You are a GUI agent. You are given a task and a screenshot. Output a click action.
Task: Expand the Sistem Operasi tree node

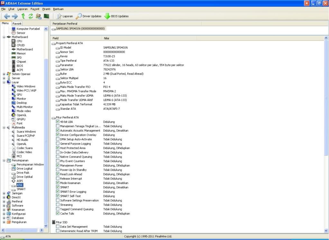[x=4, y=74]
